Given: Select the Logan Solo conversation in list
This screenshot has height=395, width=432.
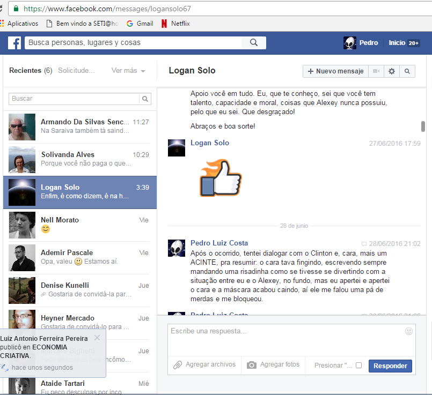Looking at the screenshot, I should click(x=80, y=192).
